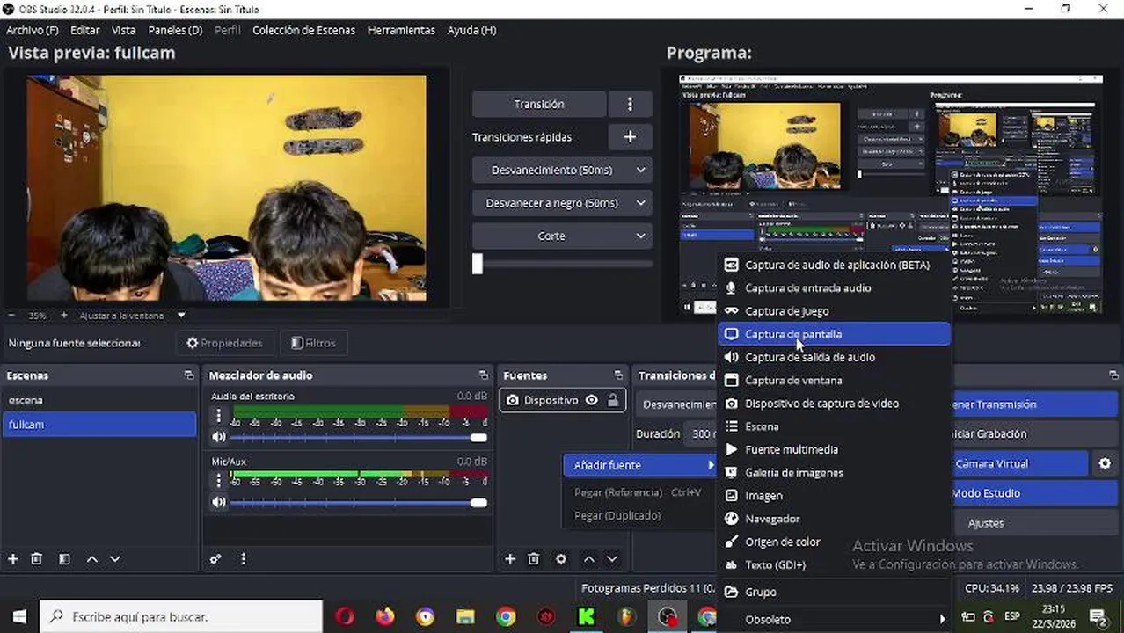
Task: Open scene filters icon in Escenas panel
Action: [x=64, y=559]
